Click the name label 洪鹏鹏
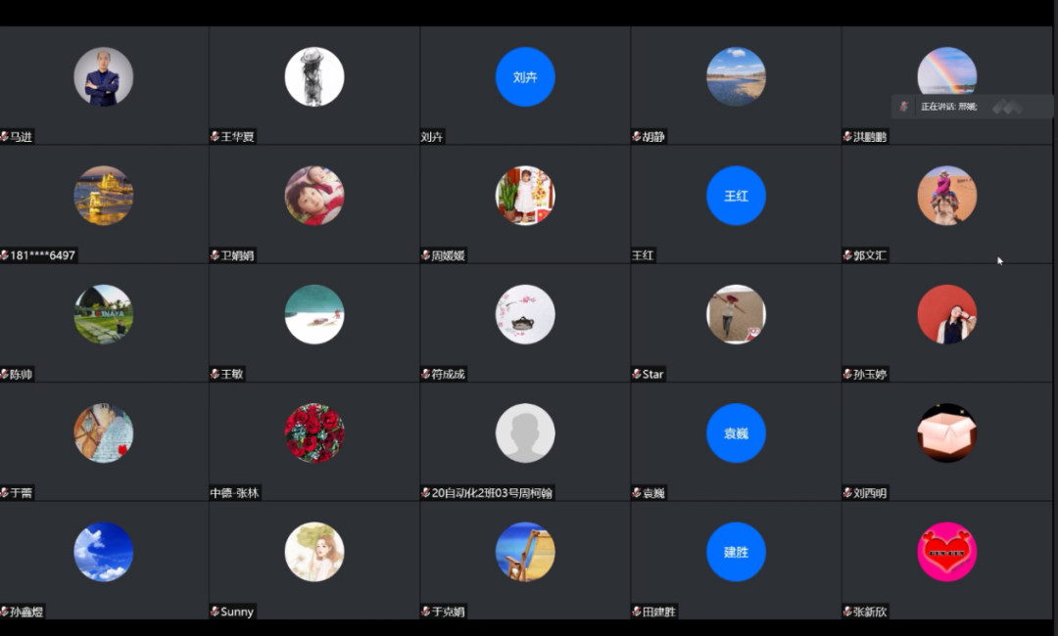Screen dimensions: 1058x636 (x=870, y=137)
